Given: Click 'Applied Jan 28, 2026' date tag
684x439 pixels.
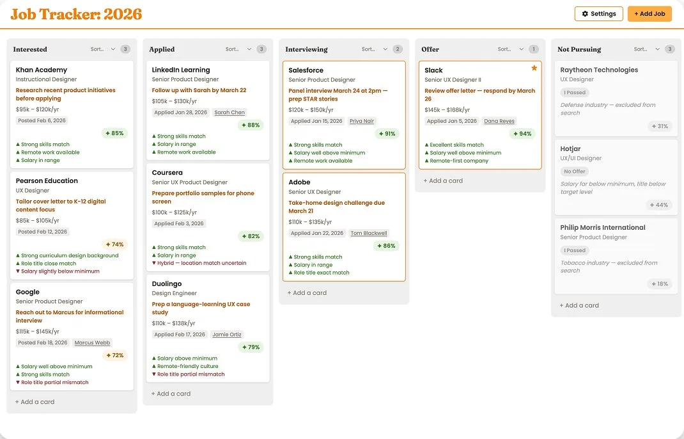Looking at the screenshot, I should (x=181, y=112).
